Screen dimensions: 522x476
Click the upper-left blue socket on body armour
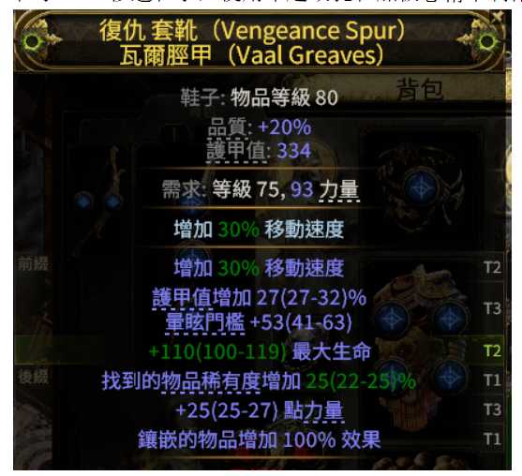coord(392,319)
